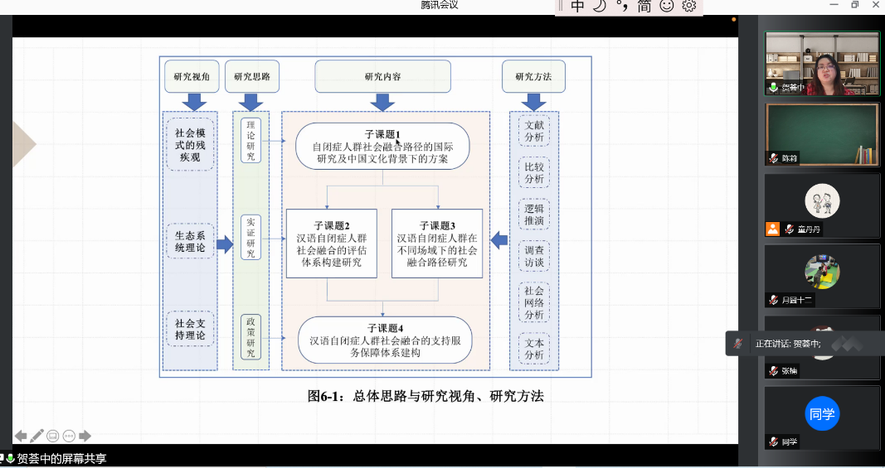Open input method settings gear icon
Image resolution: width=885 pixels, height=468 pixels.
point(689,7)
